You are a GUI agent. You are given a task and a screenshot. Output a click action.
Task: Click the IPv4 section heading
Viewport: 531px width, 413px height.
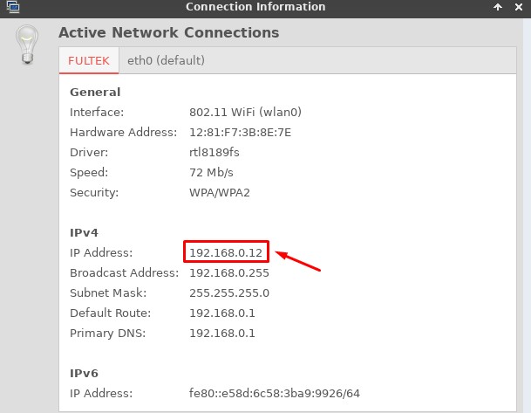pos(85,232)
